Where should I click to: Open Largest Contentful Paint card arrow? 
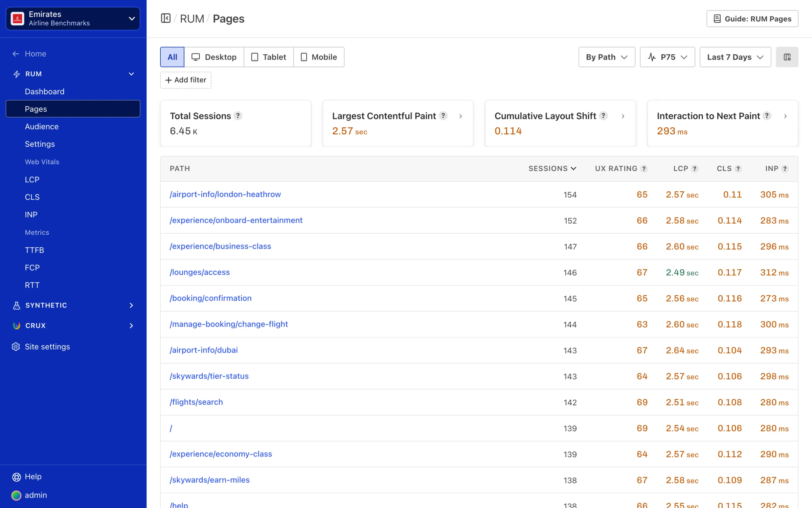(x=460, y=116)
